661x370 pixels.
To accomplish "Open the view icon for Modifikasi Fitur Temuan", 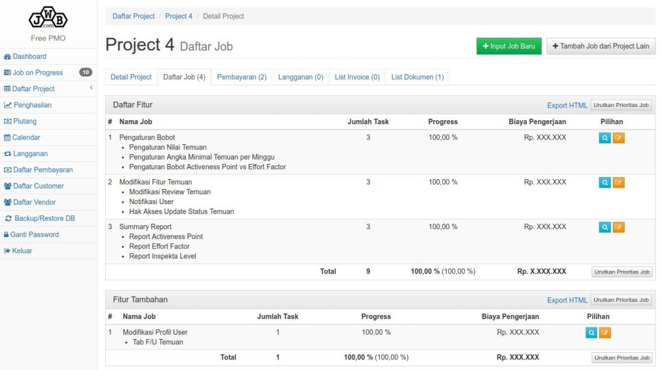I will tap(605, 183).
